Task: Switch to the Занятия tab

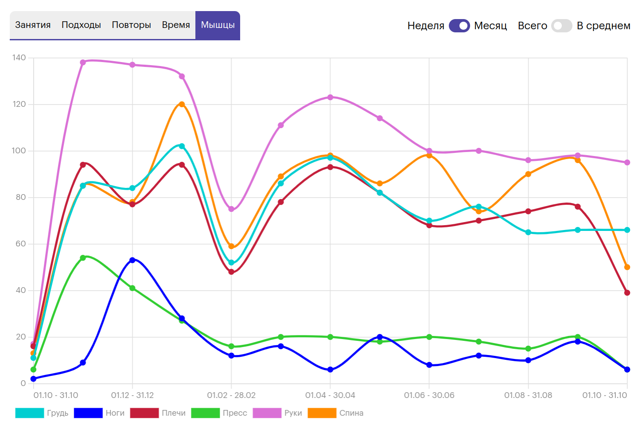Action: (33, 25)
